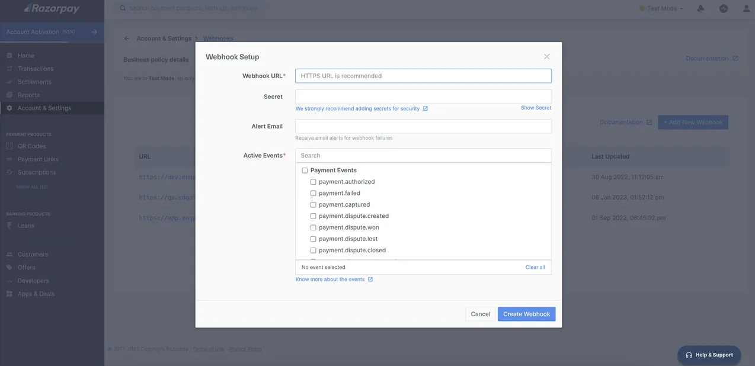Click the Create Webhook button
This screenshot has height=366, width=755.
click(526, 314)
